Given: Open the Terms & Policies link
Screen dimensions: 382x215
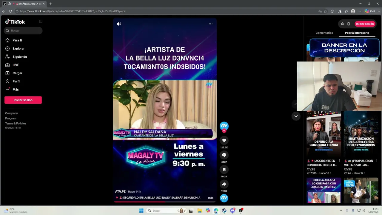Looking at the screenshot, I should pos(16,123).
